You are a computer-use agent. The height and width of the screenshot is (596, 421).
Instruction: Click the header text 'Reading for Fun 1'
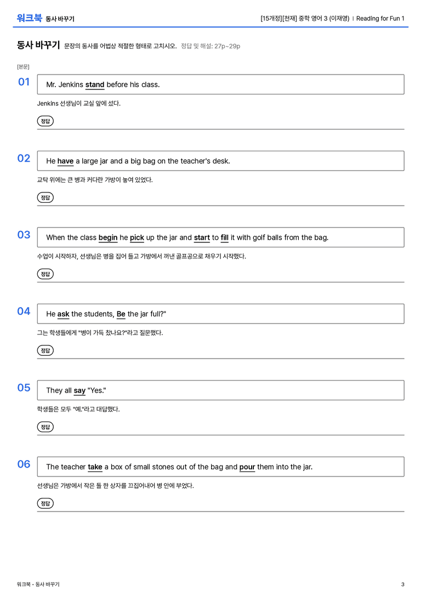(x=380, y=18)
